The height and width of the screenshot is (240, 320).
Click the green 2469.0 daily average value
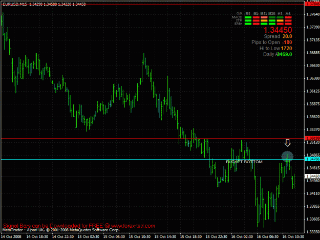point(285,54)
